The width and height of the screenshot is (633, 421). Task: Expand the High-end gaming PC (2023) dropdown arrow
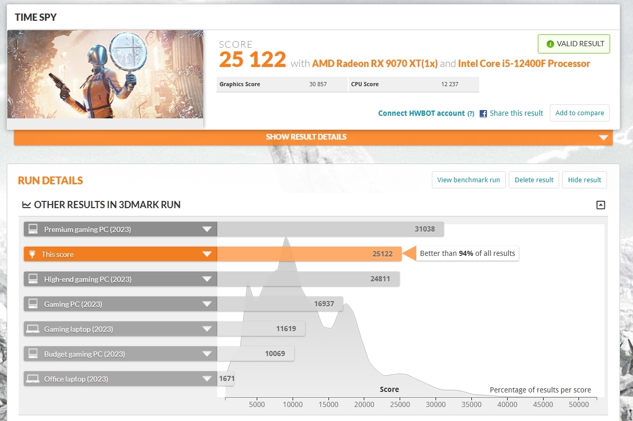point(207,279)
